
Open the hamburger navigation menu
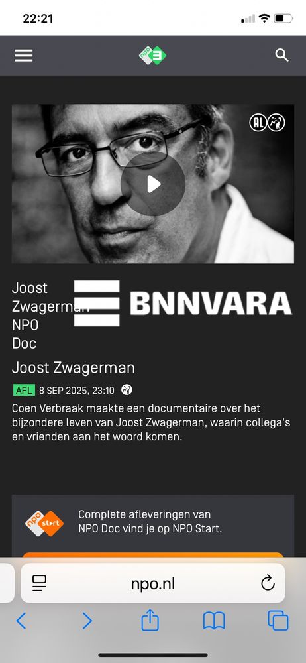click(x=24, y=56)
